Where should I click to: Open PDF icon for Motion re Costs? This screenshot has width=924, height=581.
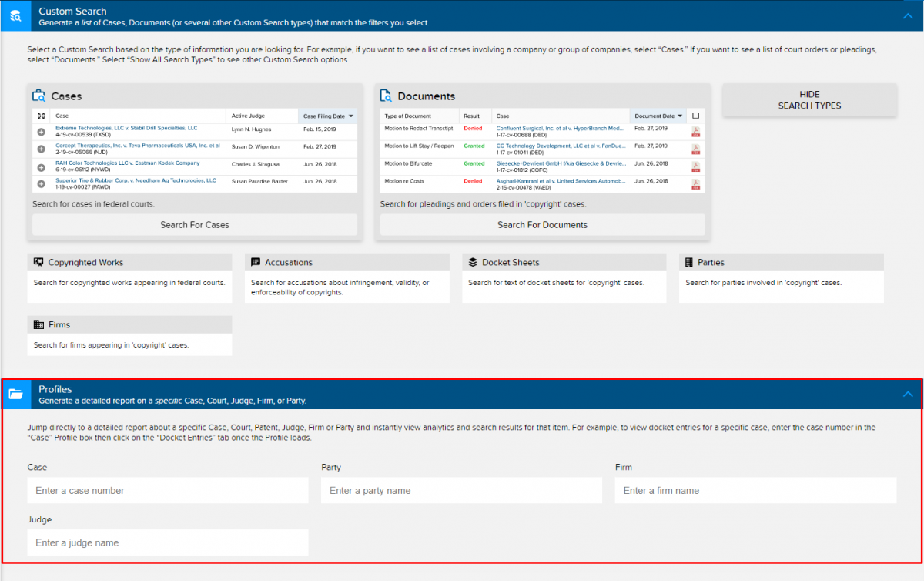695,184
